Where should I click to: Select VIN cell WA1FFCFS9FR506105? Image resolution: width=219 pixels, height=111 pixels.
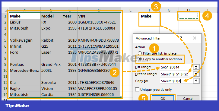[99, 88]
